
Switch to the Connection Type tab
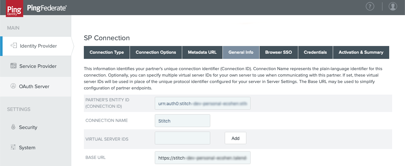click(x=107, y=52)
